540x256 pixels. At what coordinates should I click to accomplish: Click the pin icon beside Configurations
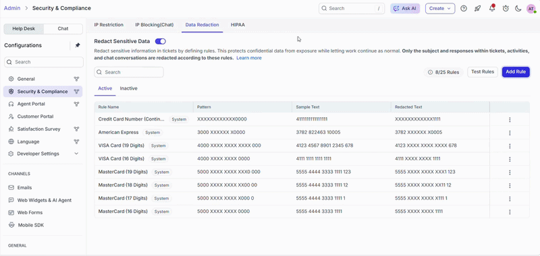coord(78,45)
